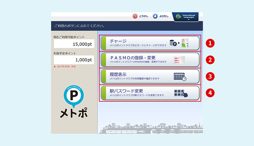
Task: Click the globe icon in languages tab
Action: 178,17
